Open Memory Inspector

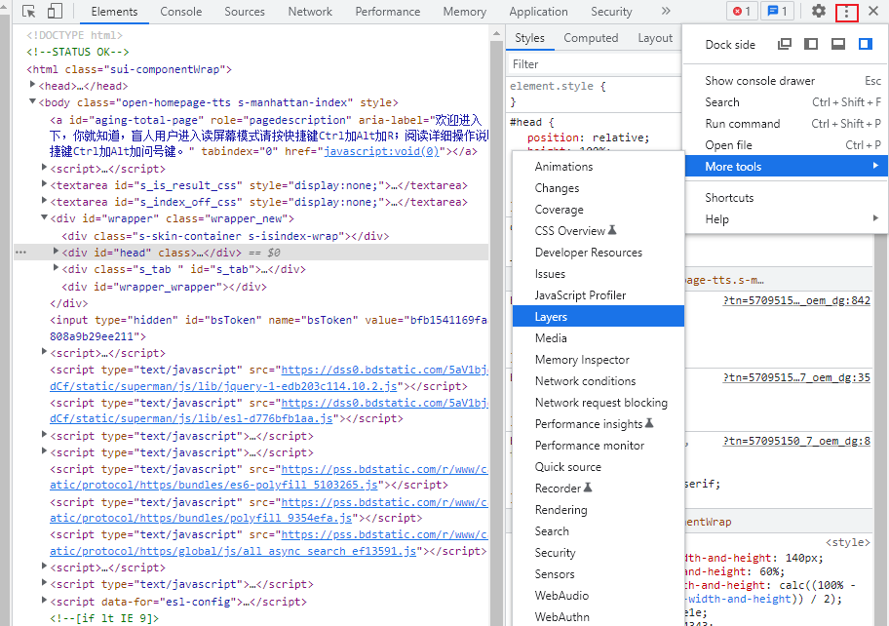pos(599,360)
